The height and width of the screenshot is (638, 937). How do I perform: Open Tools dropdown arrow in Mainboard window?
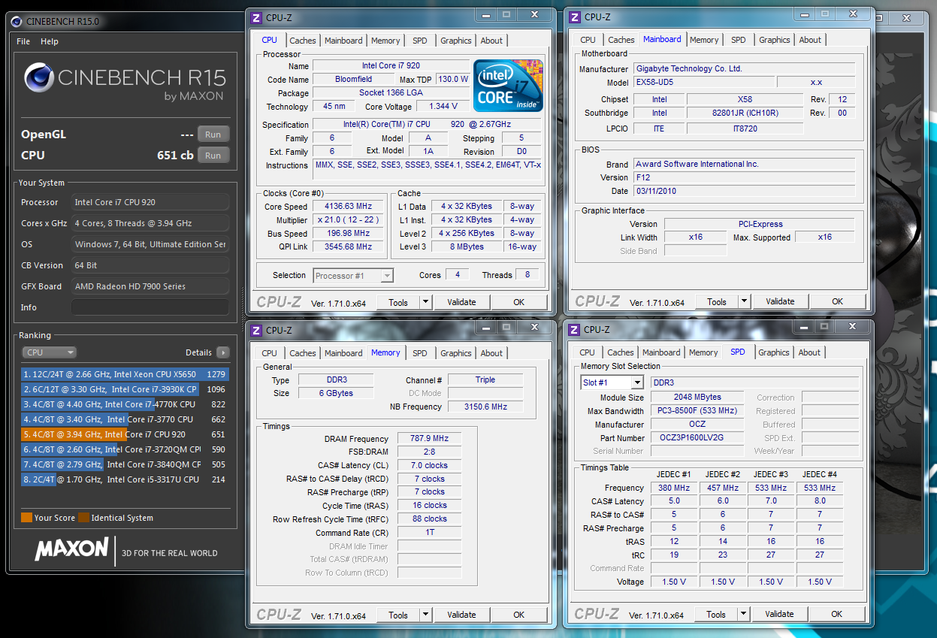coord(744,301)
